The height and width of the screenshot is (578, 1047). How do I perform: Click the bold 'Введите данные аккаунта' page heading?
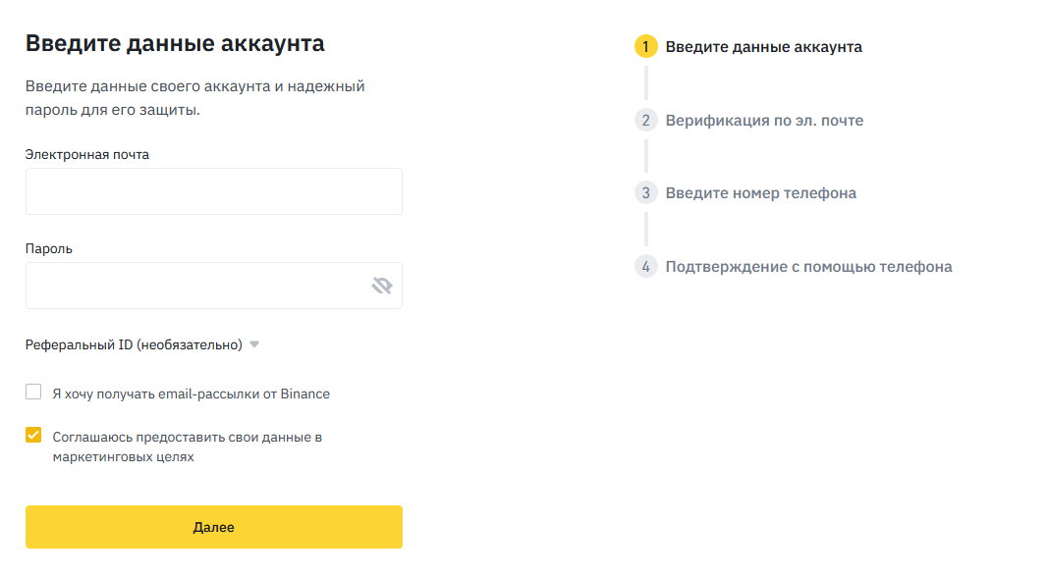pos(175,43)
